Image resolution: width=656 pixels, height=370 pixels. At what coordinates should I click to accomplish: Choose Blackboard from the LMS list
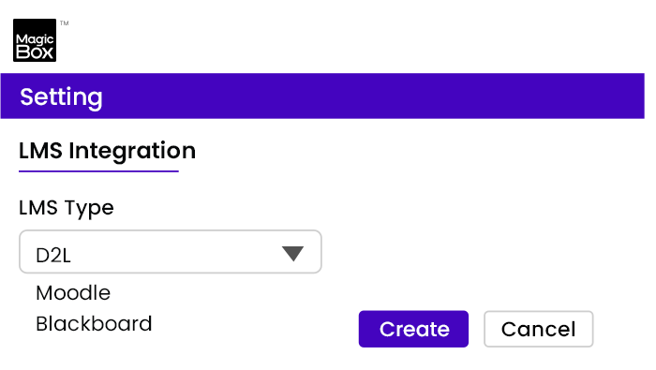94,323
